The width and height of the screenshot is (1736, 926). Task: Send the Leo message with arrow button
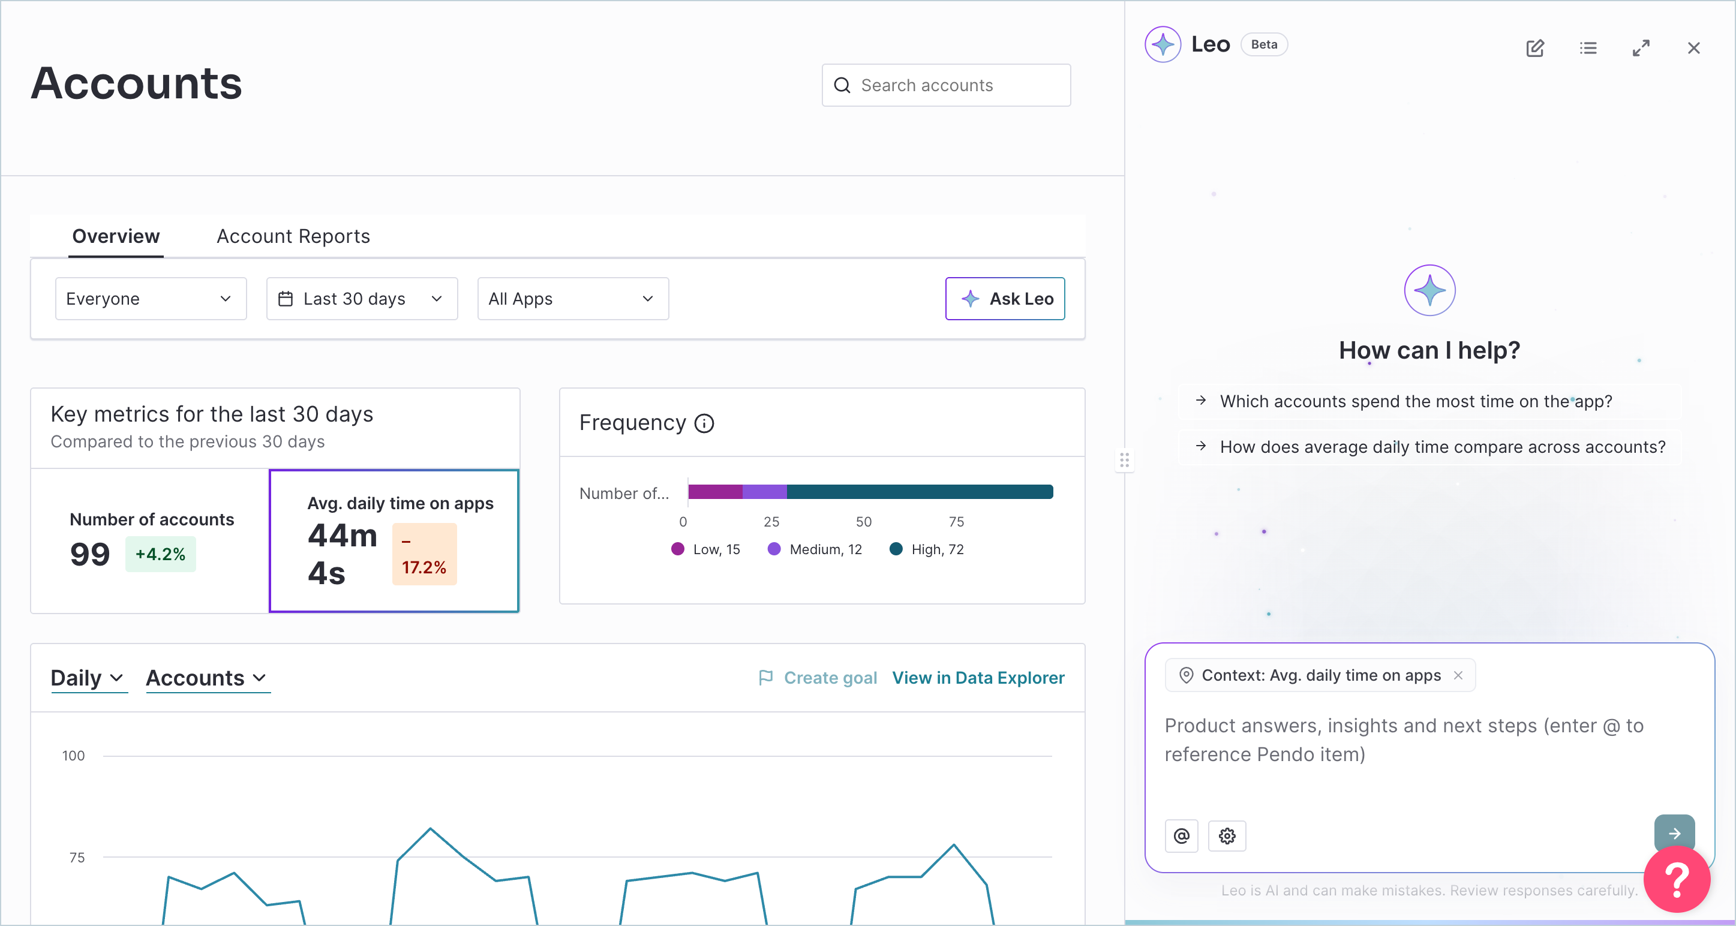click(x=1674, y=833)
